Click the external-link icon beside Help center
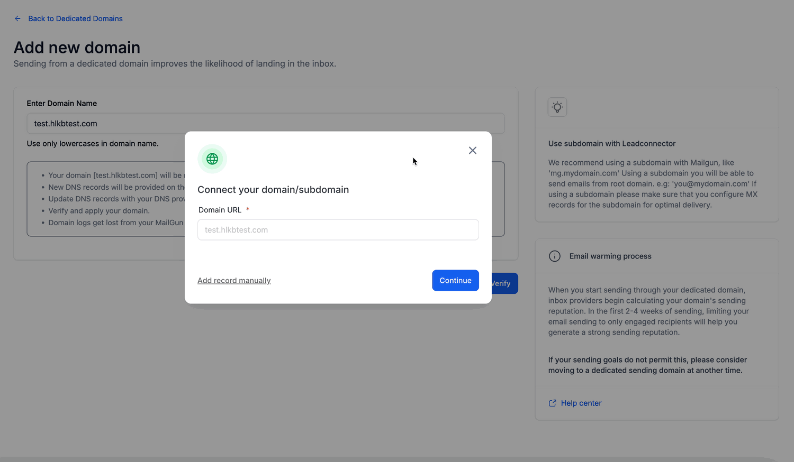This screenshot has width=794, height=462. (x=553, y=403)
